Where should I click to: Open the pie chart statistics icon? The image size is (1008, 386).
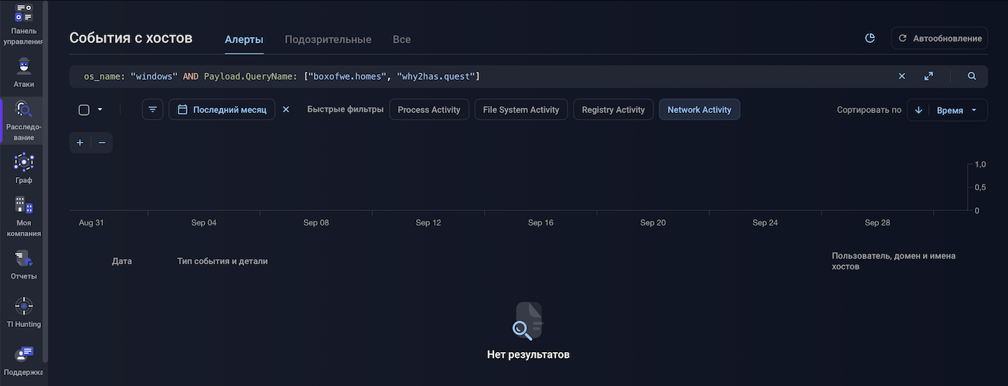tap(870, 38)
